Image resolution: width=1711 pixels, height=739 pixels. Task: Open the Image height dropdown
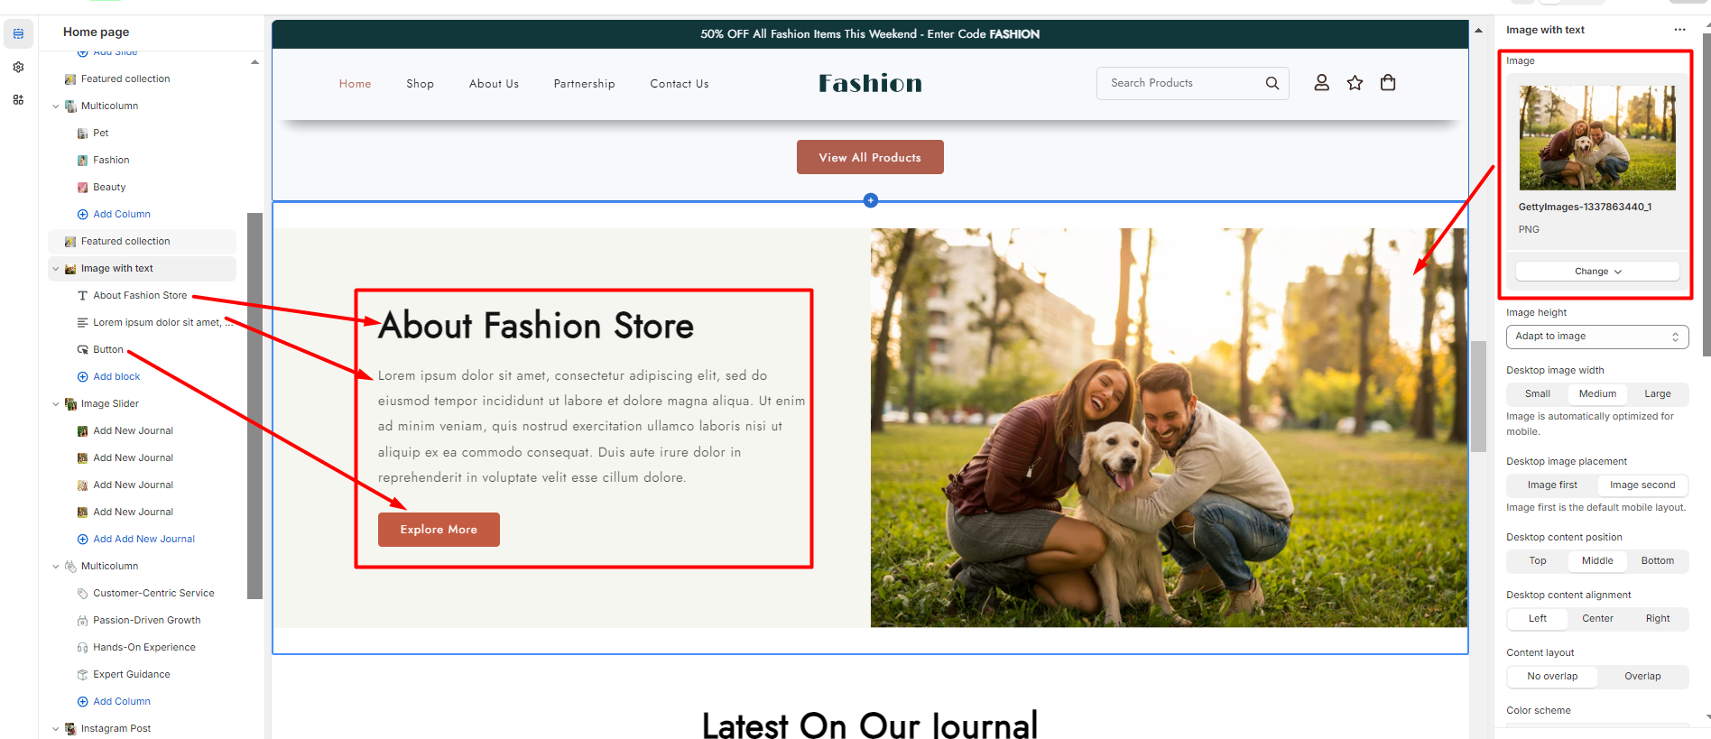click(1597, 336)
